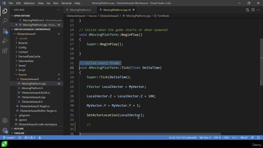This screenshot has height=148, width=263.
Task: Open the Source Control view
Action: pos(5,31)
